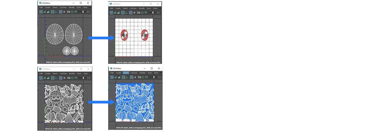Toggle wireframe icon in bottom-left UV Editor
The height and width of the screenshot is (133, 373).
click(x=41, y=78)
